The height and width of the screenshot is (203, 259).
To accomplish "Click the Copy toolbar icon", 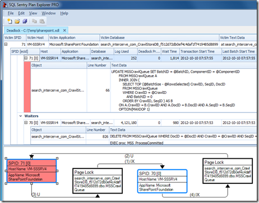I will coord(34,21).
